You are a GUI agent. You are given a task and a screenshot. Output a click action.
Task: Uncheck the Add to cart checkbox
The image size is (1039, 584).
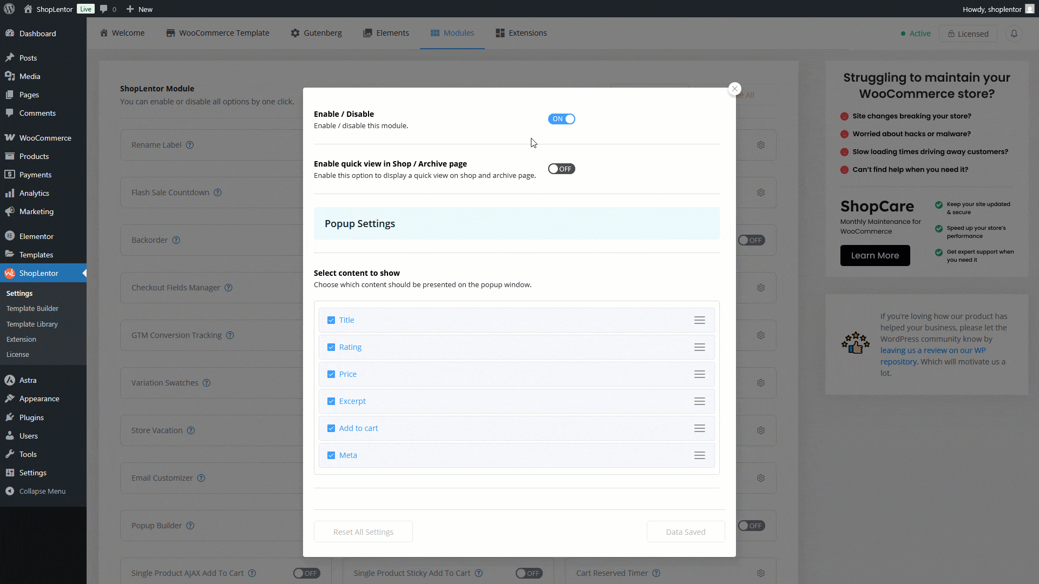331,428
